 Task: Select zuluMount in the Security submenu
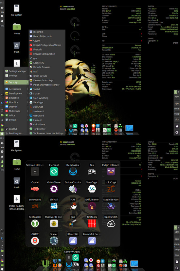coord(47,111)
